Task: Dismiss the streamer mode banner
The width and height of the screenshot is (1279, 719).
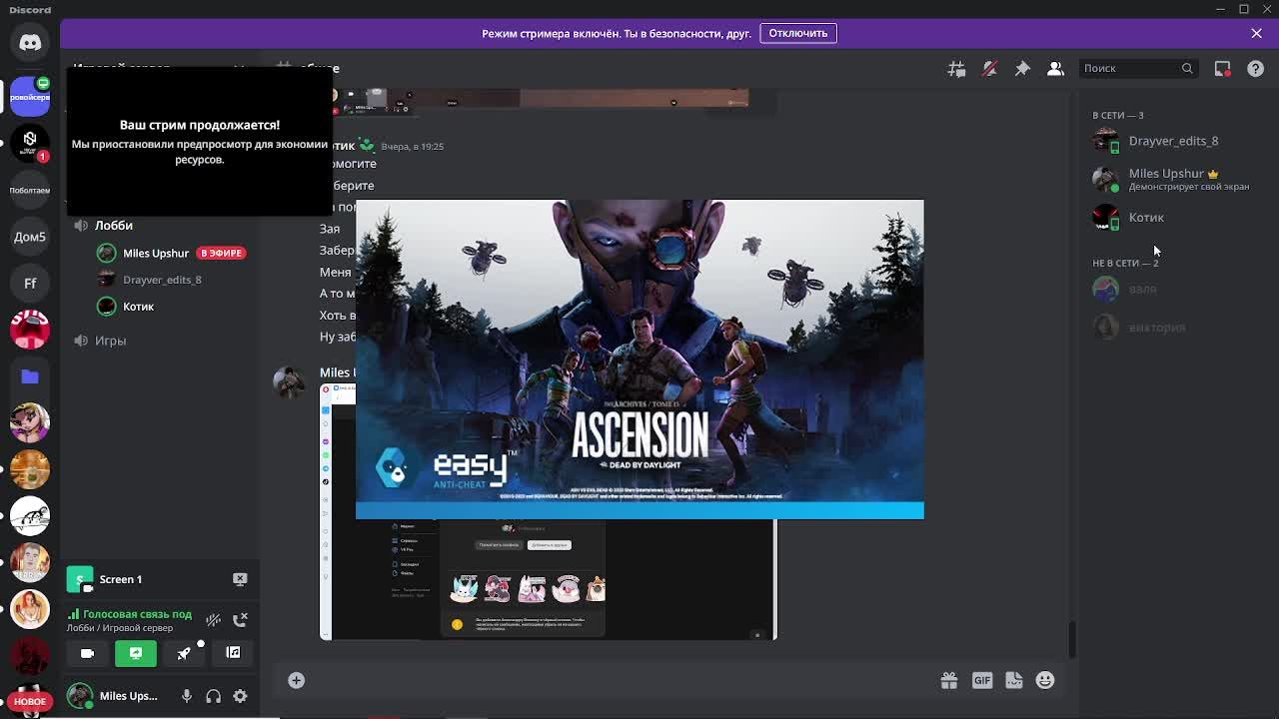Action: (x=1256, y=33)
